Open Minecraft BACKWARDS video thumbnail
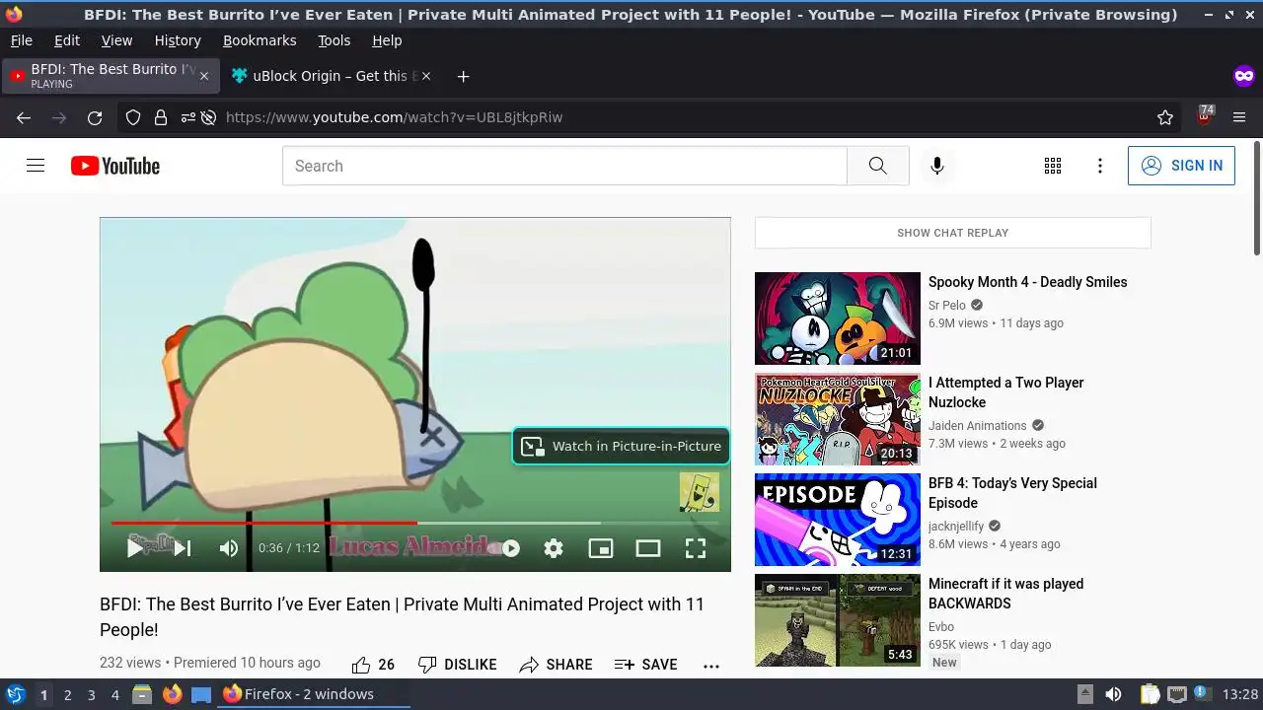The image size is (1263, 710). coord(838,620)
